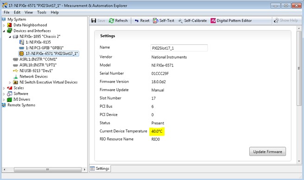Expand the Scales node
This screenshot has width=304, height=180.
pos(4,88)
